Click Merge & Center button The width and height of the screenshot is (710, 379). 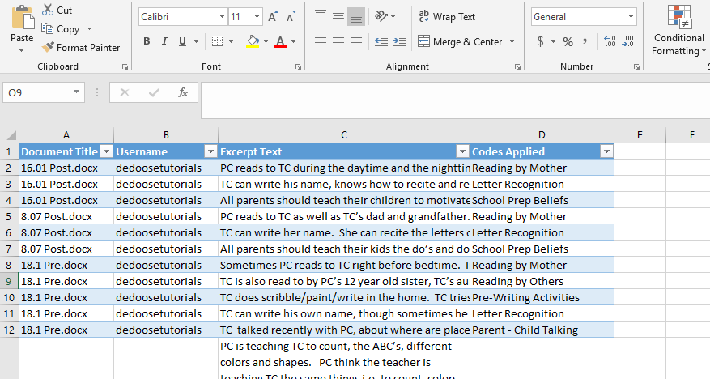pyautogui.click(x=460, y=41)
